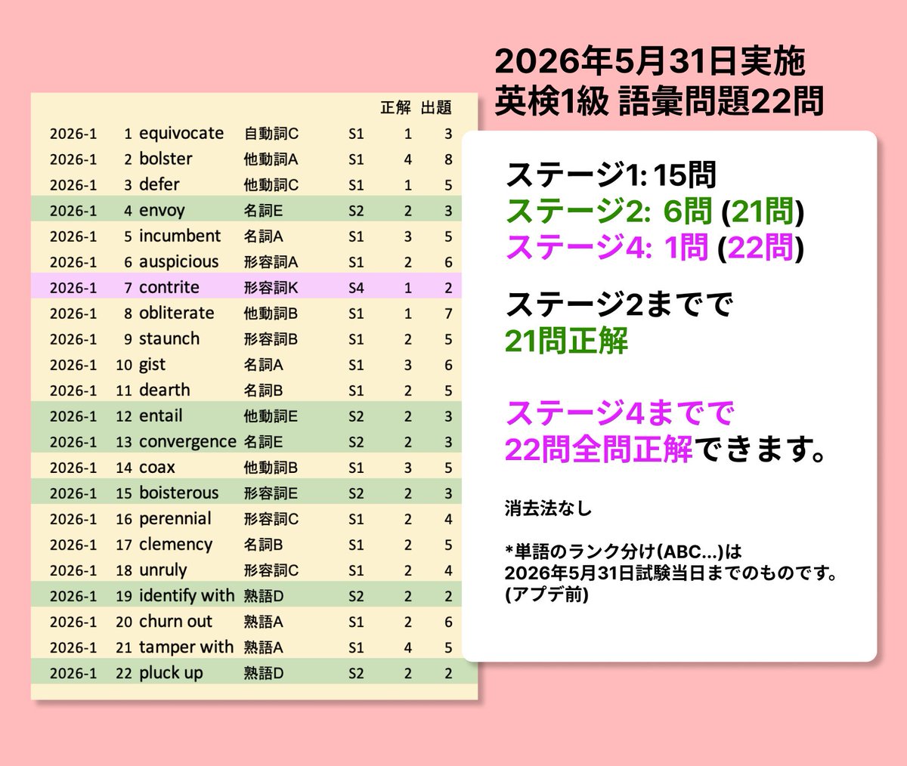The height and width of the screenshot is (766, 907).
Task: Click 'contrite' in the pink row
Action: 169,288
